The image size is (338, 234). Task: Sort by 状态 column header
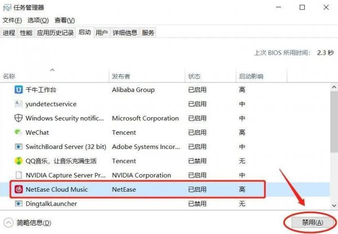pos(194,76)
